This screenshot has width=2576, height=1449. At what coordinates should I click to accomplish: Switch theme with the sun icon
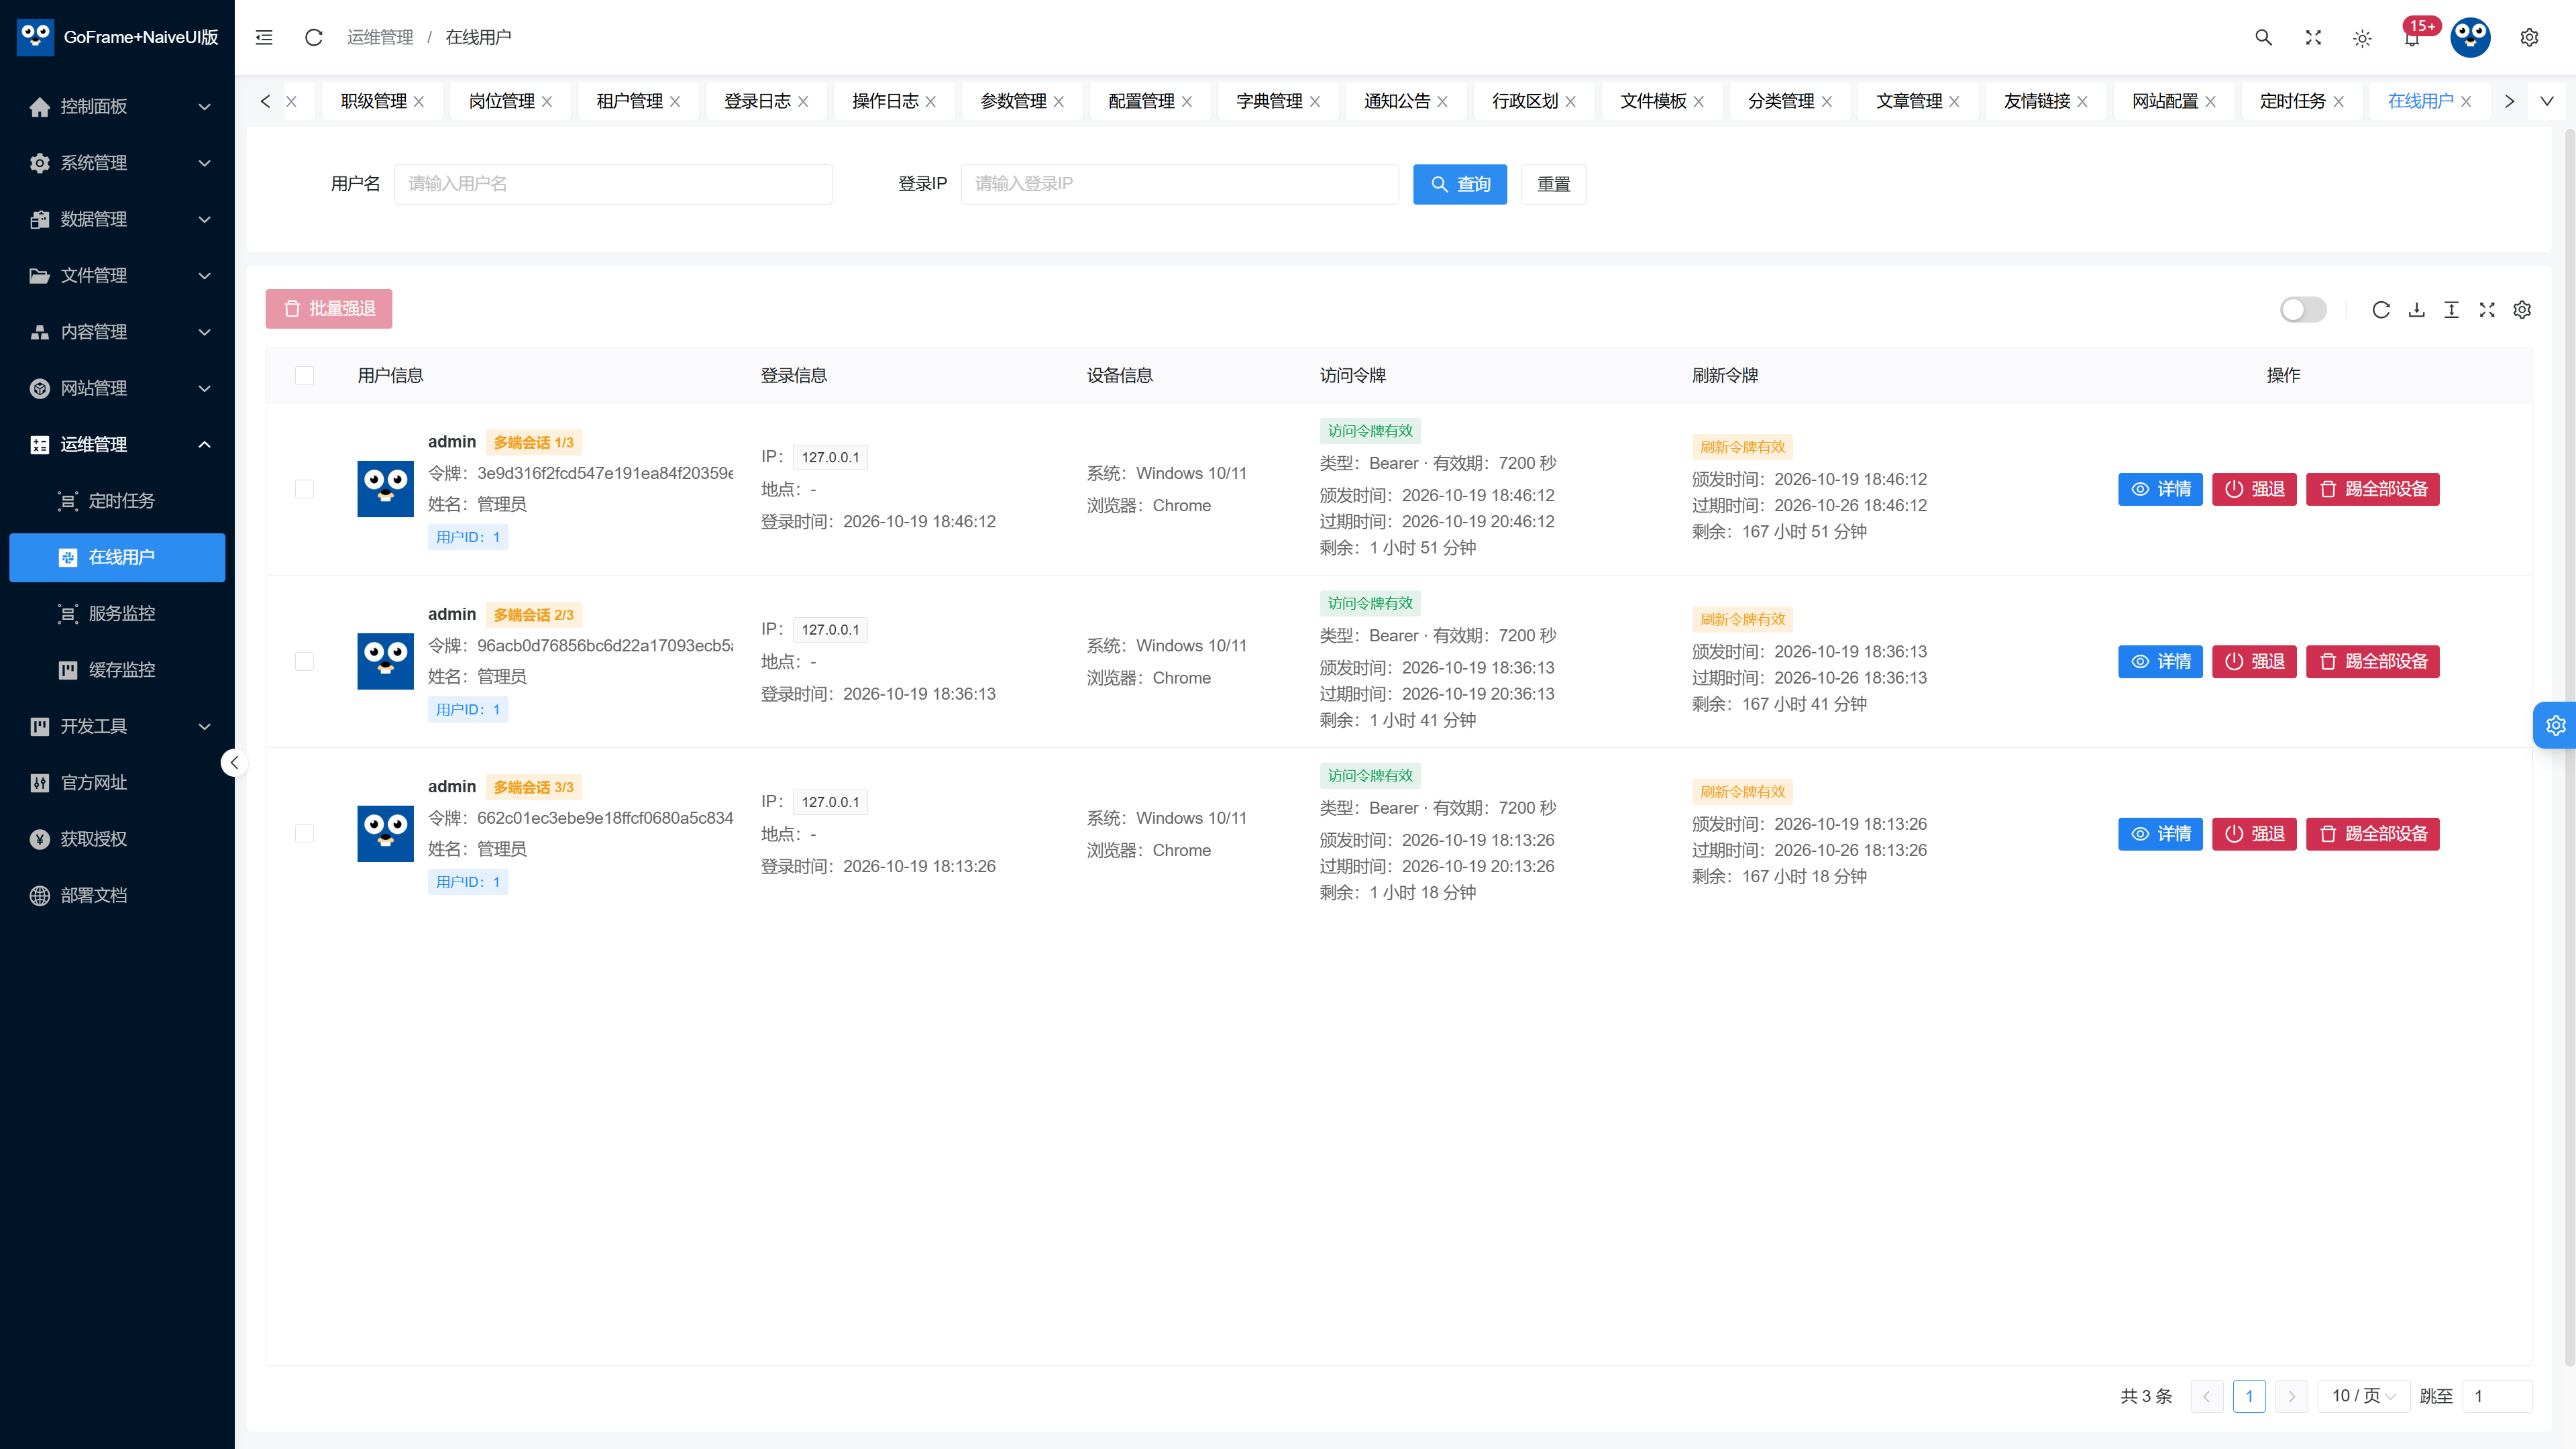click(x=2362, y=38)
